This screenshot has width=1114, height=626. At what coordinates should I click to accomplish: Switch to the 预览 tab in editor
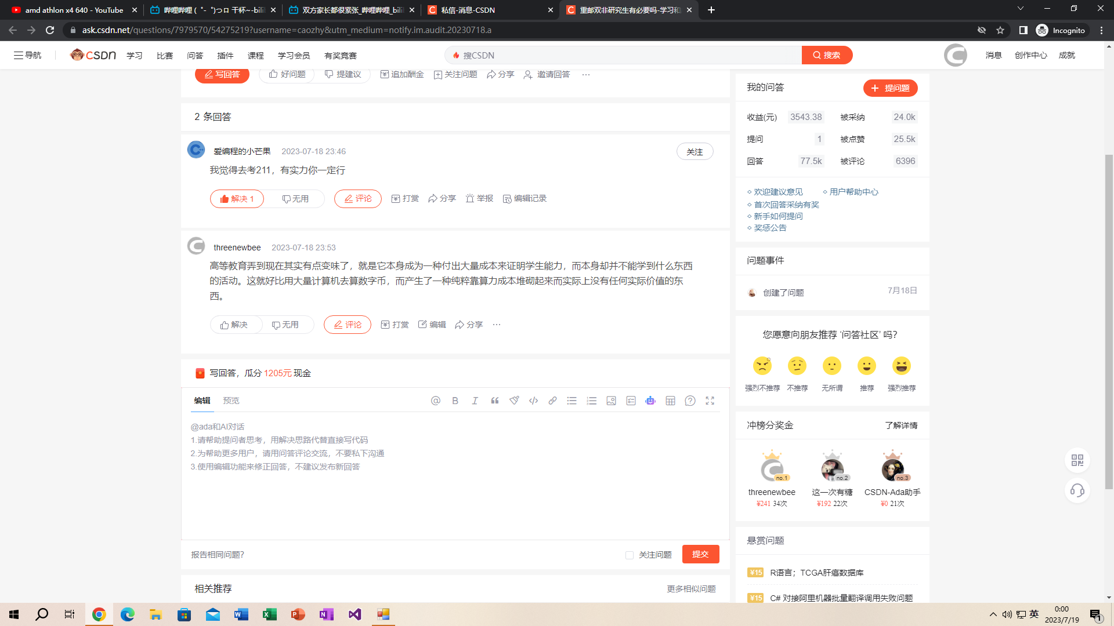[x=231, y=401]
